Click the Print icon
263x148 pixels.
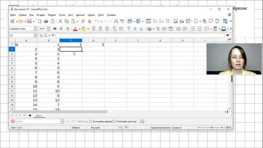[46, 21]
